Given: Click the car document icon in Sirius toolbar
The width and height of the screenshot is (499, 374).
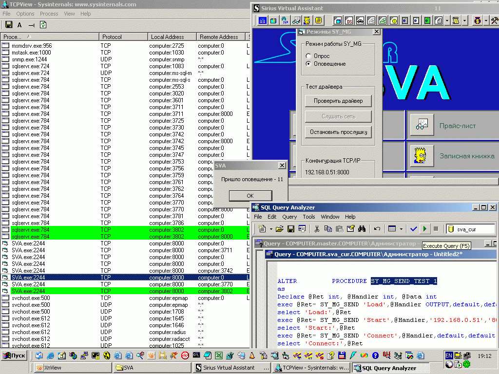Looking at the screenshot, I should point(360,20).
